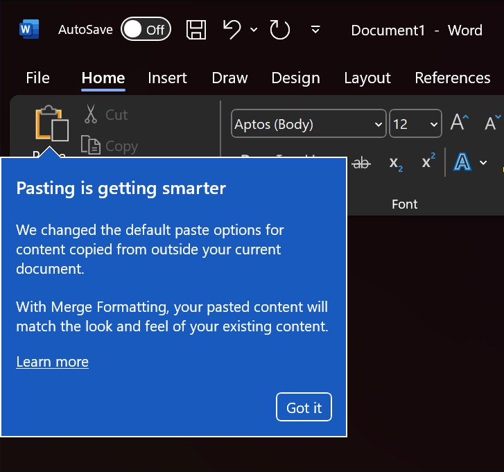Image resolution: width=504 pixels, height=472 pixels.
Task: Apply Strikethrough formatting
Action: pyautogui.click(x=361, y=163)
